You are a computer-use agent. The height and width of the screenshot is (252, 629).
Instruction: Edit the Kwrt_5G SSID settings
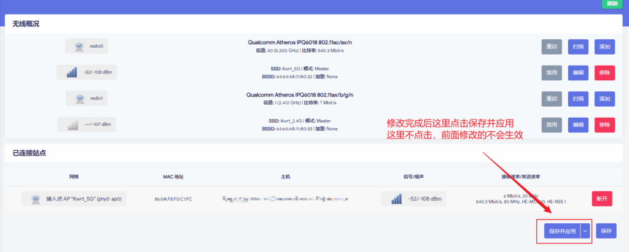coord(578,72)
